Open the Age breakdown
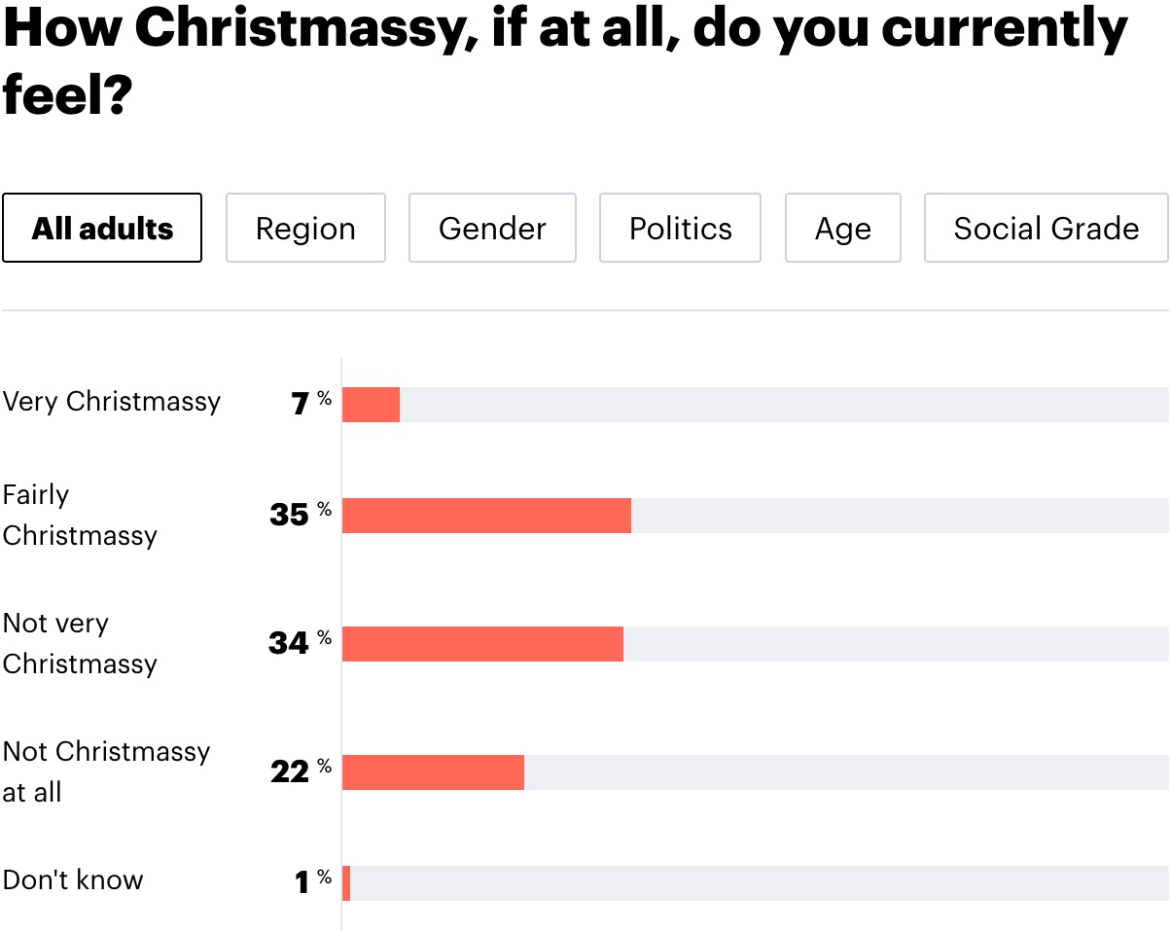Image resolution: width=1171 pixels, height=932 pixels. (x=842, y=228)
